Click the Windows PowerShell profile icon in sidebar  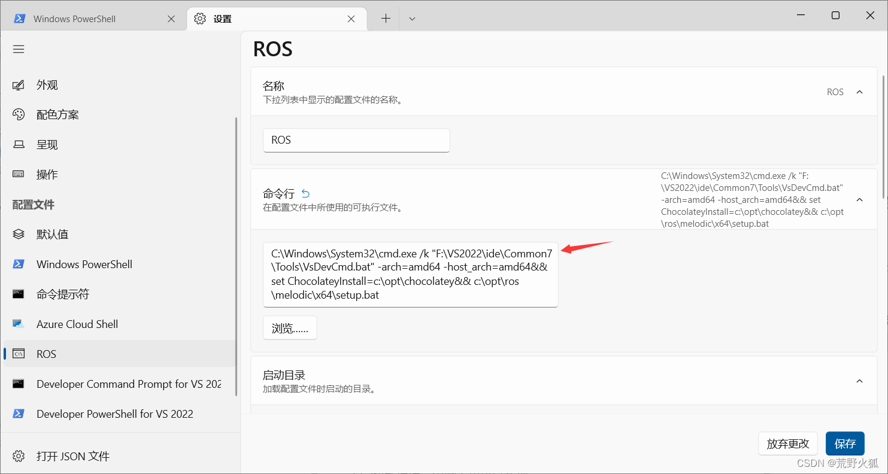pyautogui.click(x=19, y=264)
